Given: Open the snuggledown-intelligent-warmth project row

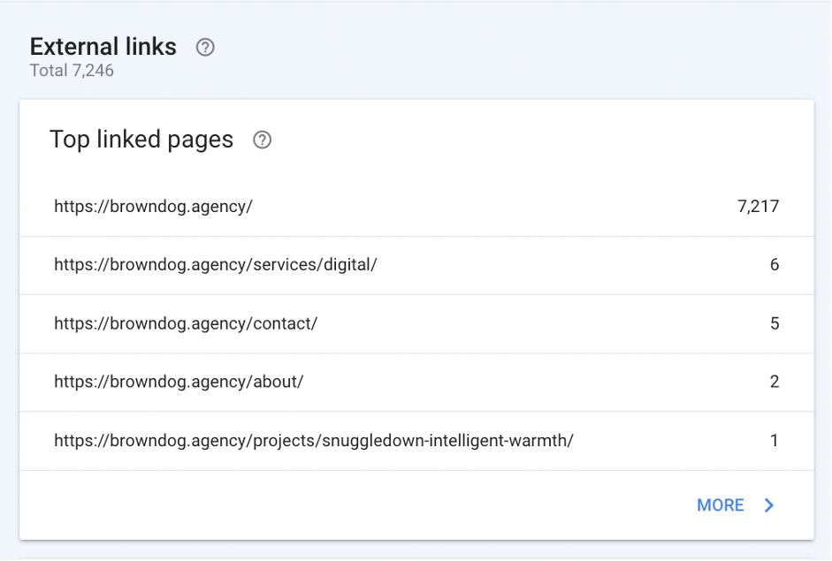Looking at the screenshot, I should (416, 441).
